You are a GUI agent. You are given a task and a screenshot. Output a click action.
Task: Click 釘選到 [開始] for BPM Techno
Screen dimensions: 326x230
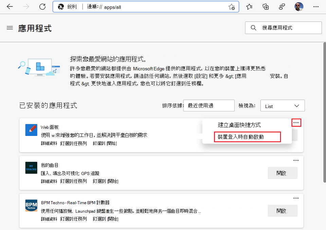[x=105, y=219]
